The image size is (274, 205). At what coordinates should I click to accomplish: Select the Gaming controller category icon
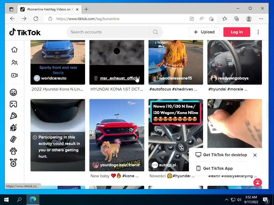(x=13, y=104)
